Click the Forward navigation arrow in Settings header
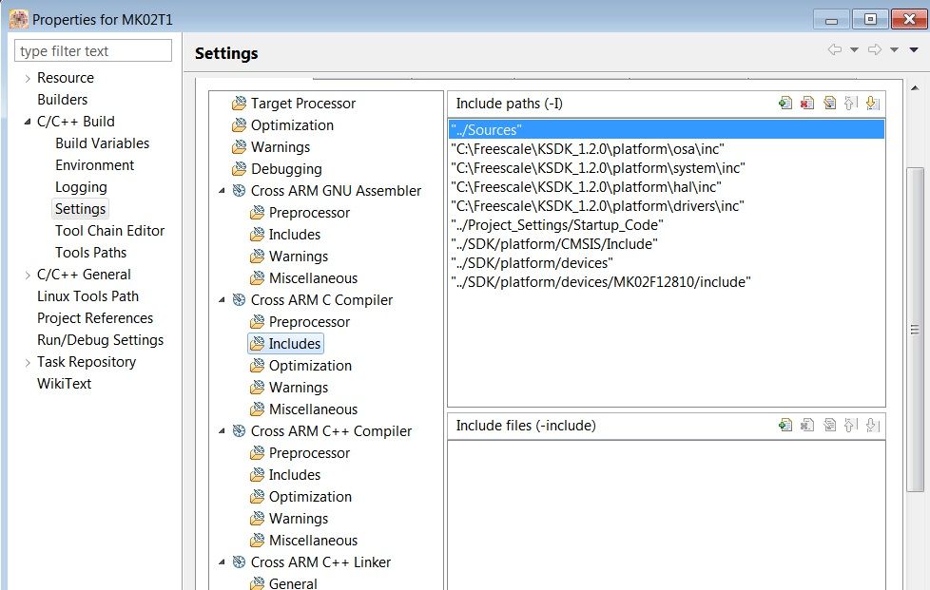This screenshot has height=590, width=930. point(875,50)
